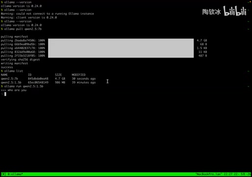Click the layer hash 832dd9e00a68

[x=25, y=52]
